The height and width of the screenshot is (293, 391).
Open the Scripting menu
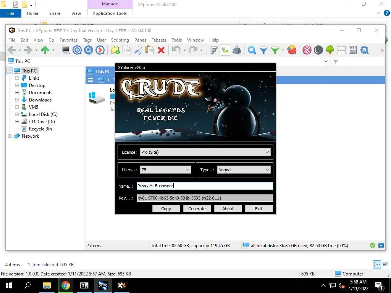(120, 40)
